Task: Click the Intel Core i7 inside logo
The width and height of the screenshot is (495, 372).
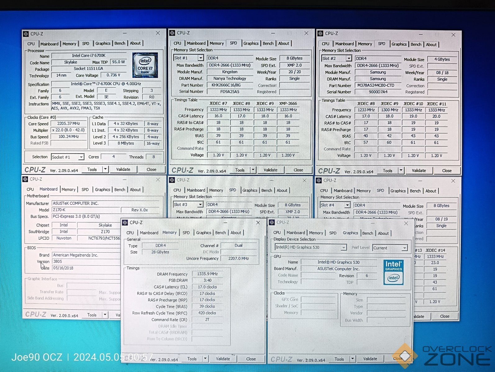Action: [x=145, y=65]
